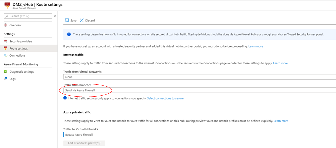
Task: Click the Overview icon in sidebar
Action: pos(6,25)
